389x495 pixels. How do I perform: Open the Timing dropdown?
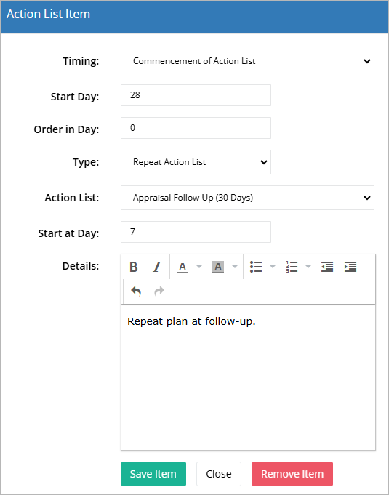pyautogui.click(x=247, y=61)
